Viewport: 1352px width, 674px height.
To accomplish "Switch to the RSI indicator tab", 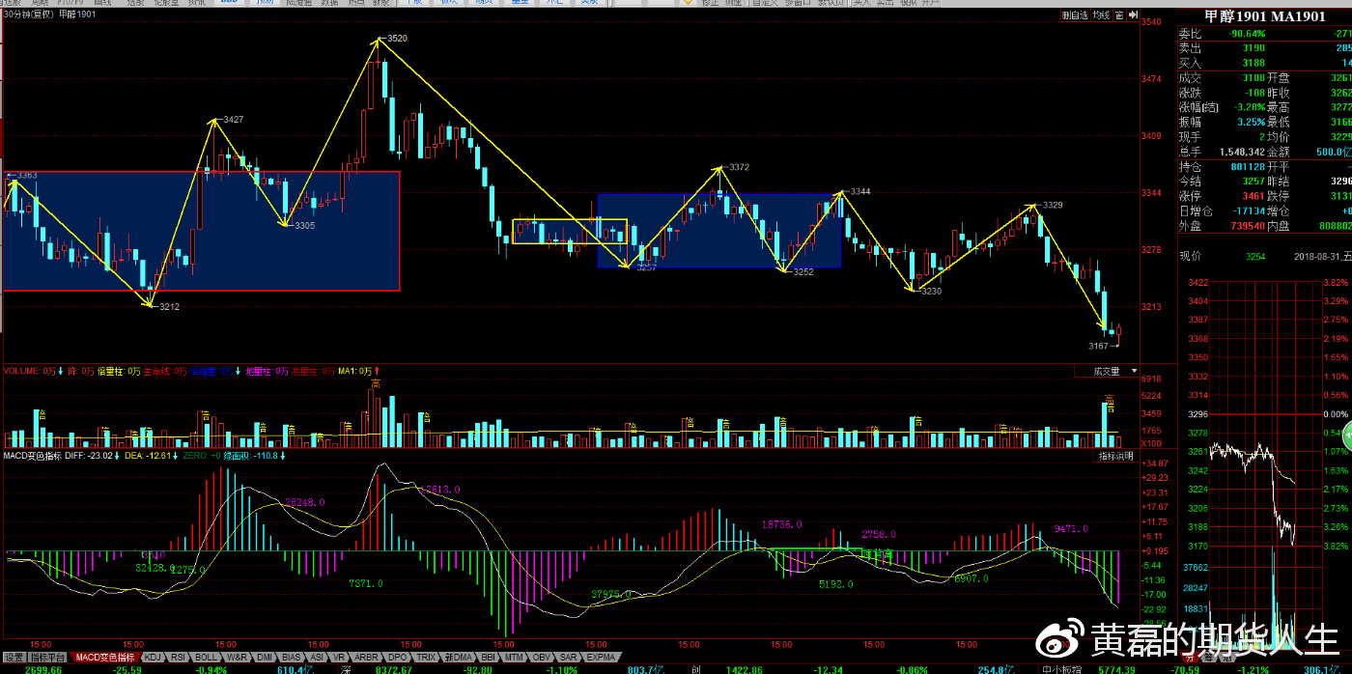I will pyautogui.click(x=178, y=657).
